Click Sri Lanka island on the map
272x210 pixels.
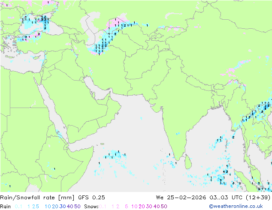(x=188, y=162)
